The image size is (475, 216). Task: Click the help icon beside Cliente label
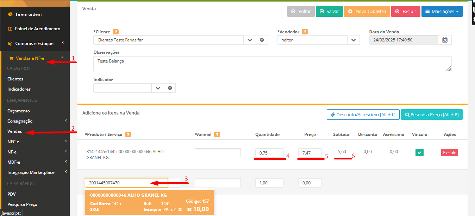(x=115, y=32)
